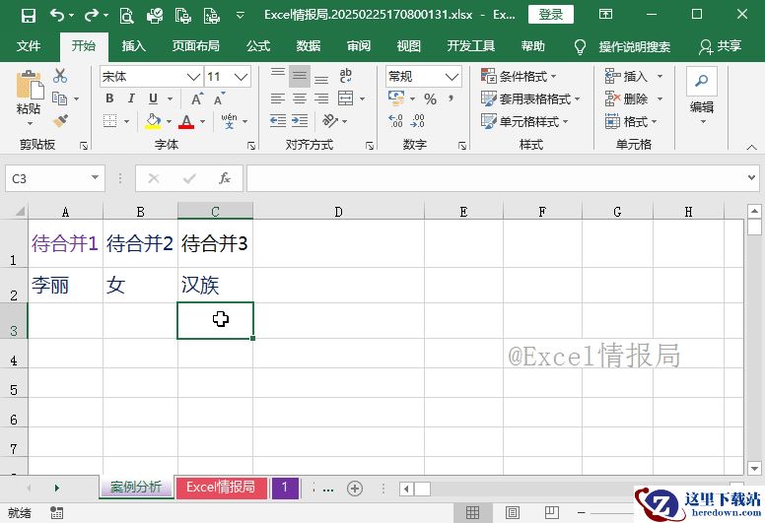This screenshot has width=765, height=523.
Task: Toggle Underline formatting
Action: pos(153,98)
